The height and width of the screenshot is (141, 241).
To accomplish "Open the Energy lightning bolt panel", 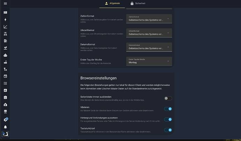I will (x=5, y=19).
